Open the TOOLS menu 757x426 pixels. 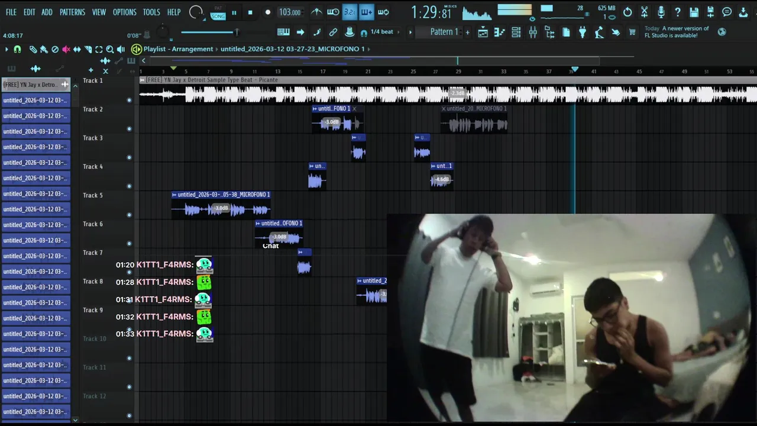pos(151,12)
